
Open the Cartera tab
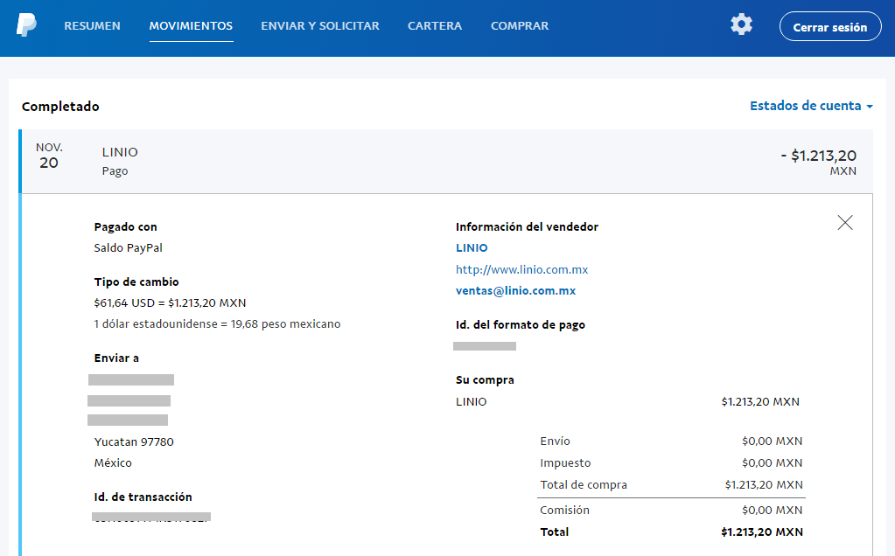click(435, 25)
